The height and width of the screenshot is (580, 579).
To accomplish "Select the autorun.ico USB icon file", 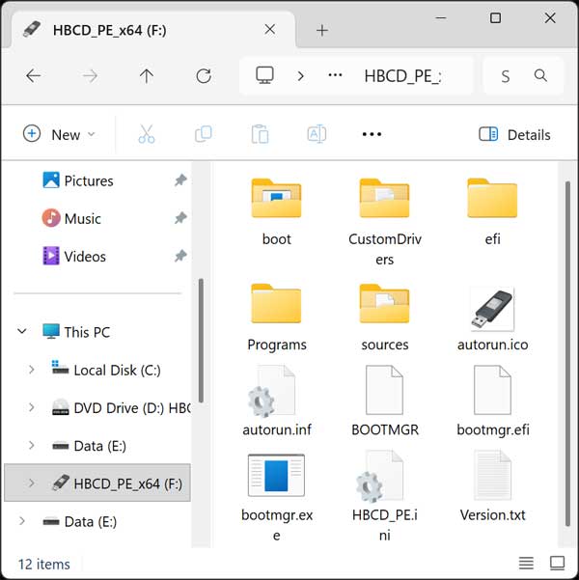I will pos(492,318).
